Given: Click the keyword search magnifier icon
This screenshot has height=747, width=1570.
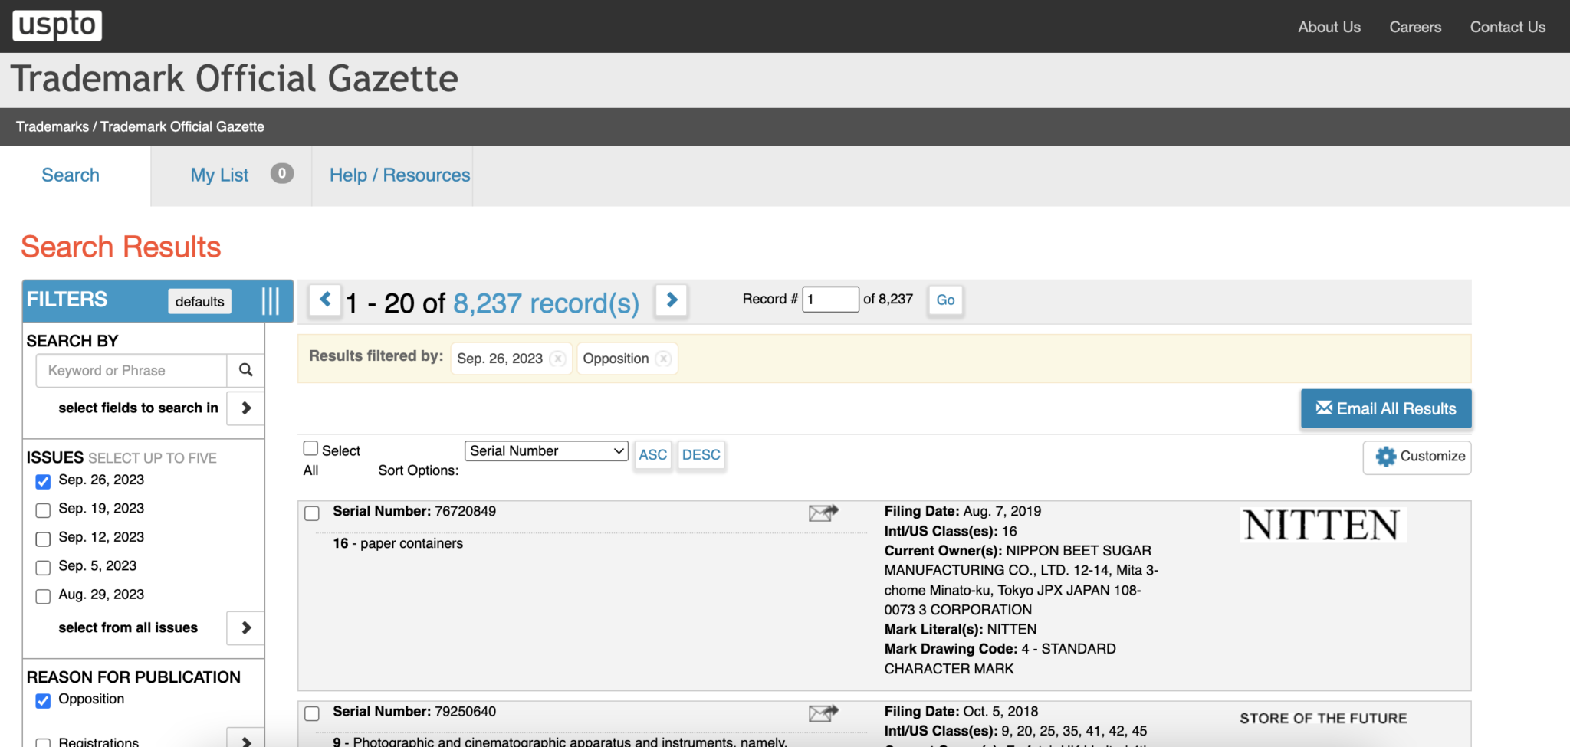Looking at the screenshot, I should pos(245,370).
